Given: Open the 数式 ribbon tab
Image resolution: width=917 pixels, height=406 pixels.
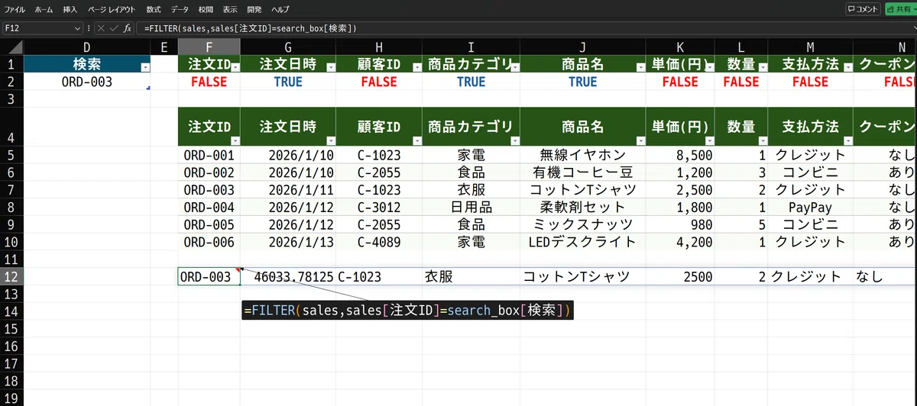Looking at the screenshot, I should pyautogui.click(x=154, y=9).
